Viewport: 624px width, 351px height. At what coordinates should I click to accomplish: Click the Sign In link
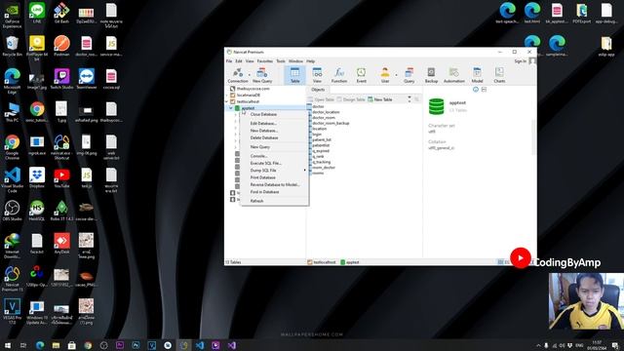pos(520,61)
